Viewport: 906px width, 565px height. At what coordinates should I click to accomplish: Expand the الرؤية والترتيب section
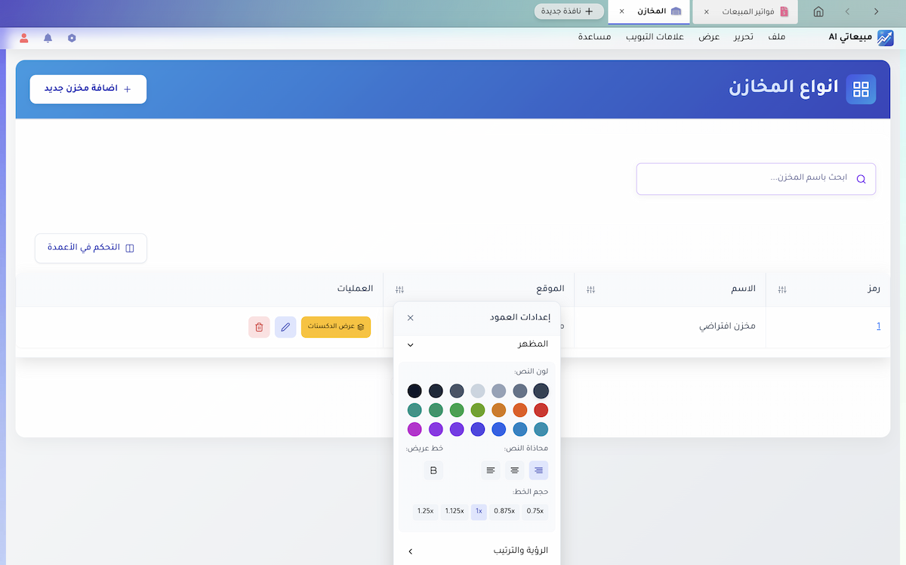coord(411,551)
